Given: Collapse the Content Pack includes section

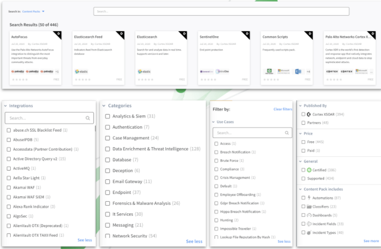Looking at the screenshot, I should pyautogui.click(x=300, y=189).
